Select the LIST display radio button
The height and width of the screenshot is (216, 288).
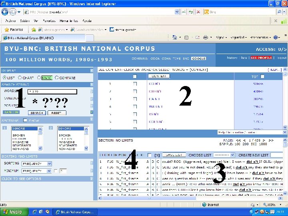[x=4, y=78]
